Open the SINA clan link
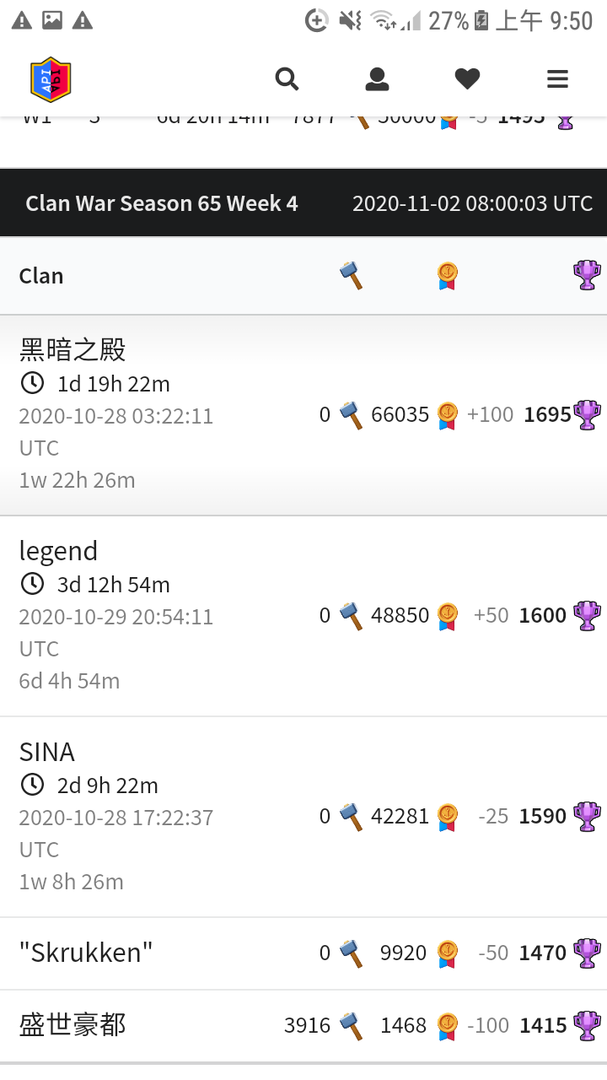Viewport: 607px width, 1080px height. click(47, 752)
